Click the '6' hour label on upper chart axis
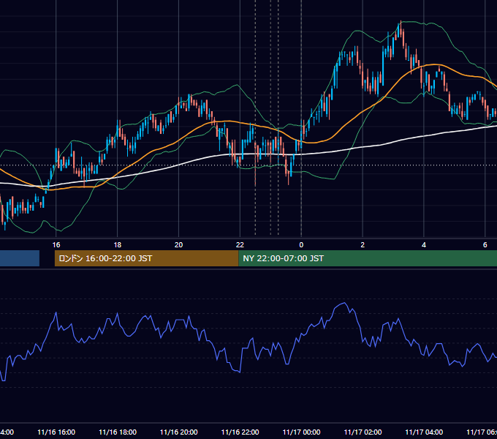This screenshot has height=439, width=497. pos(485,245)
